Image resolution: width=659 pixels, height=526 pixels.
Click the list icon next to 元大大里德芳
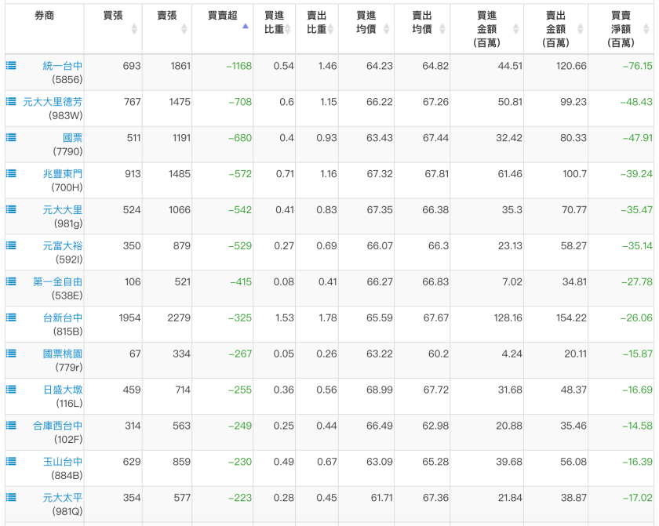pyautogui.click(x=10, y=103)
